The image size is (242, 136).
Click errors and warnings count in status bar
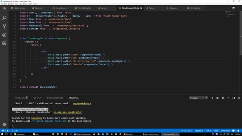pos(6,131)
